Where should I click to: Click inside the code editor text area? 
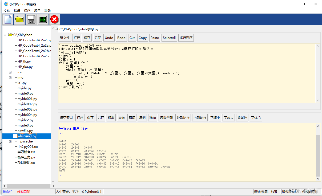coord(187,73)
